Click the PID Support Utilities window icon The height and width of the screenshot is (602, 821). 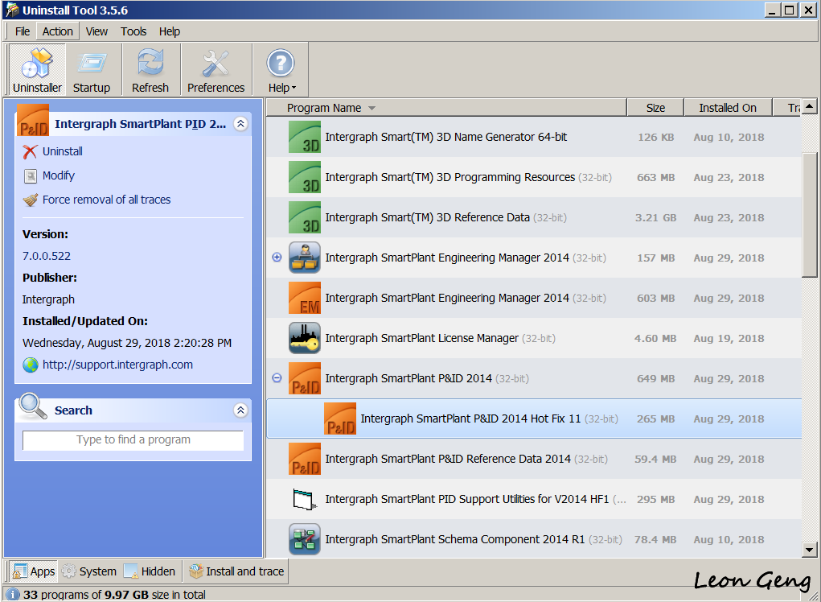click(305, 499)
